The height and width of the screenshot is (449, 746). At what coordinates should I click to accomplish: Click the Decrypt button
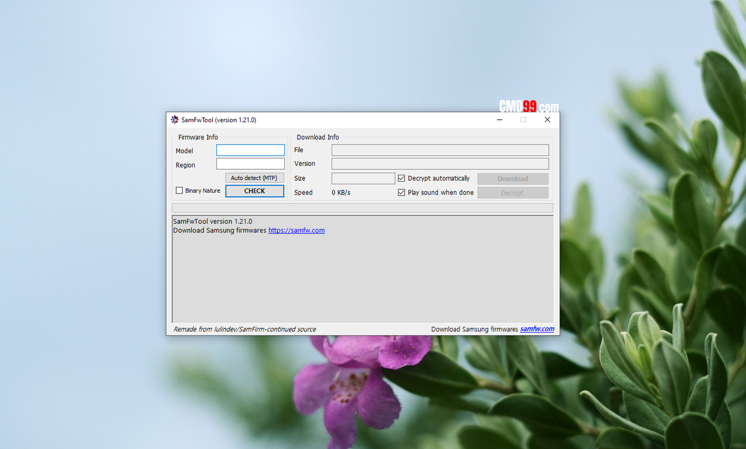pyautogui.click(x=513, y=193)
